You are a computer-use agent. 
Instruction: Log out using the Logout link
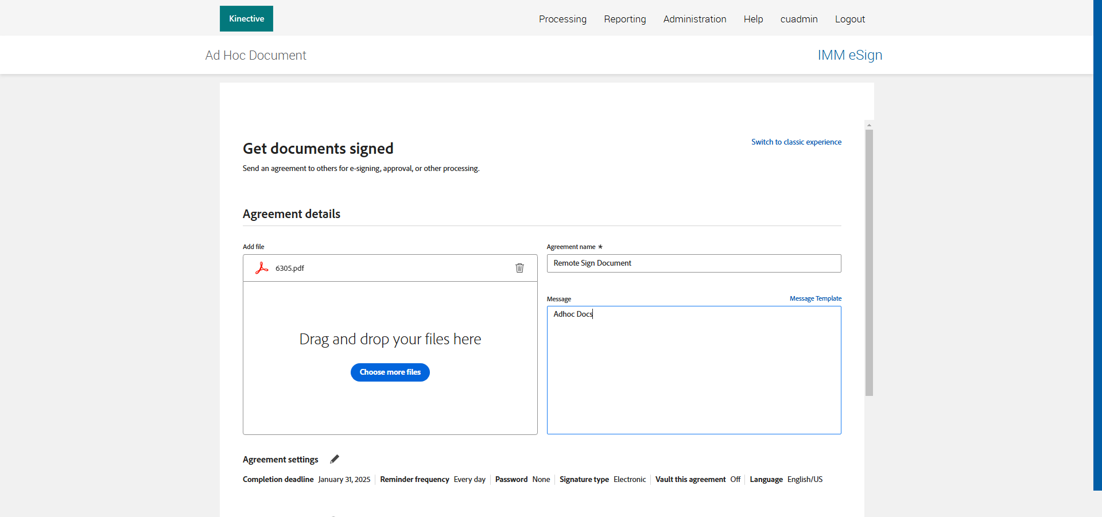coord(849,19)
